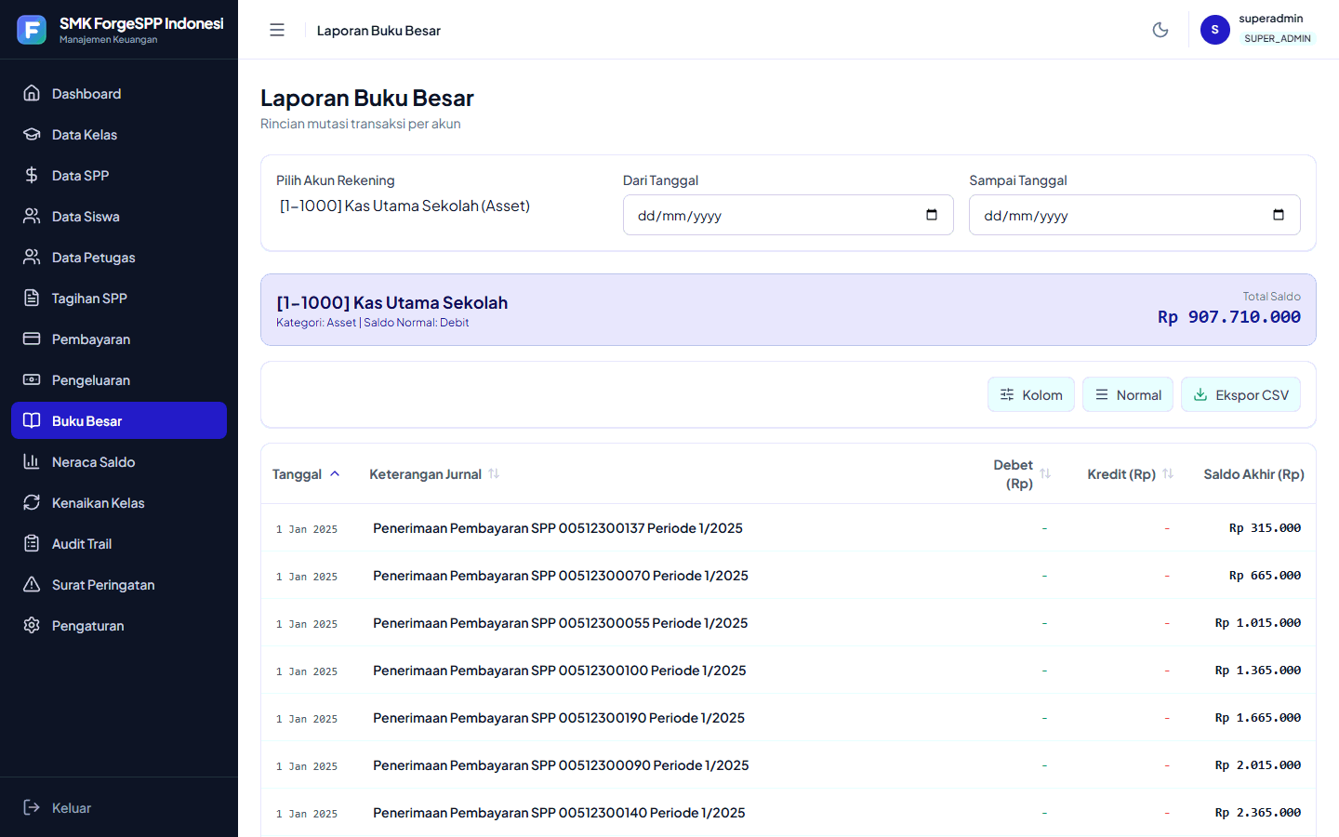The image size is (1339, 837).
Task: Click Ekspor CSV button
Action: 1240,394
